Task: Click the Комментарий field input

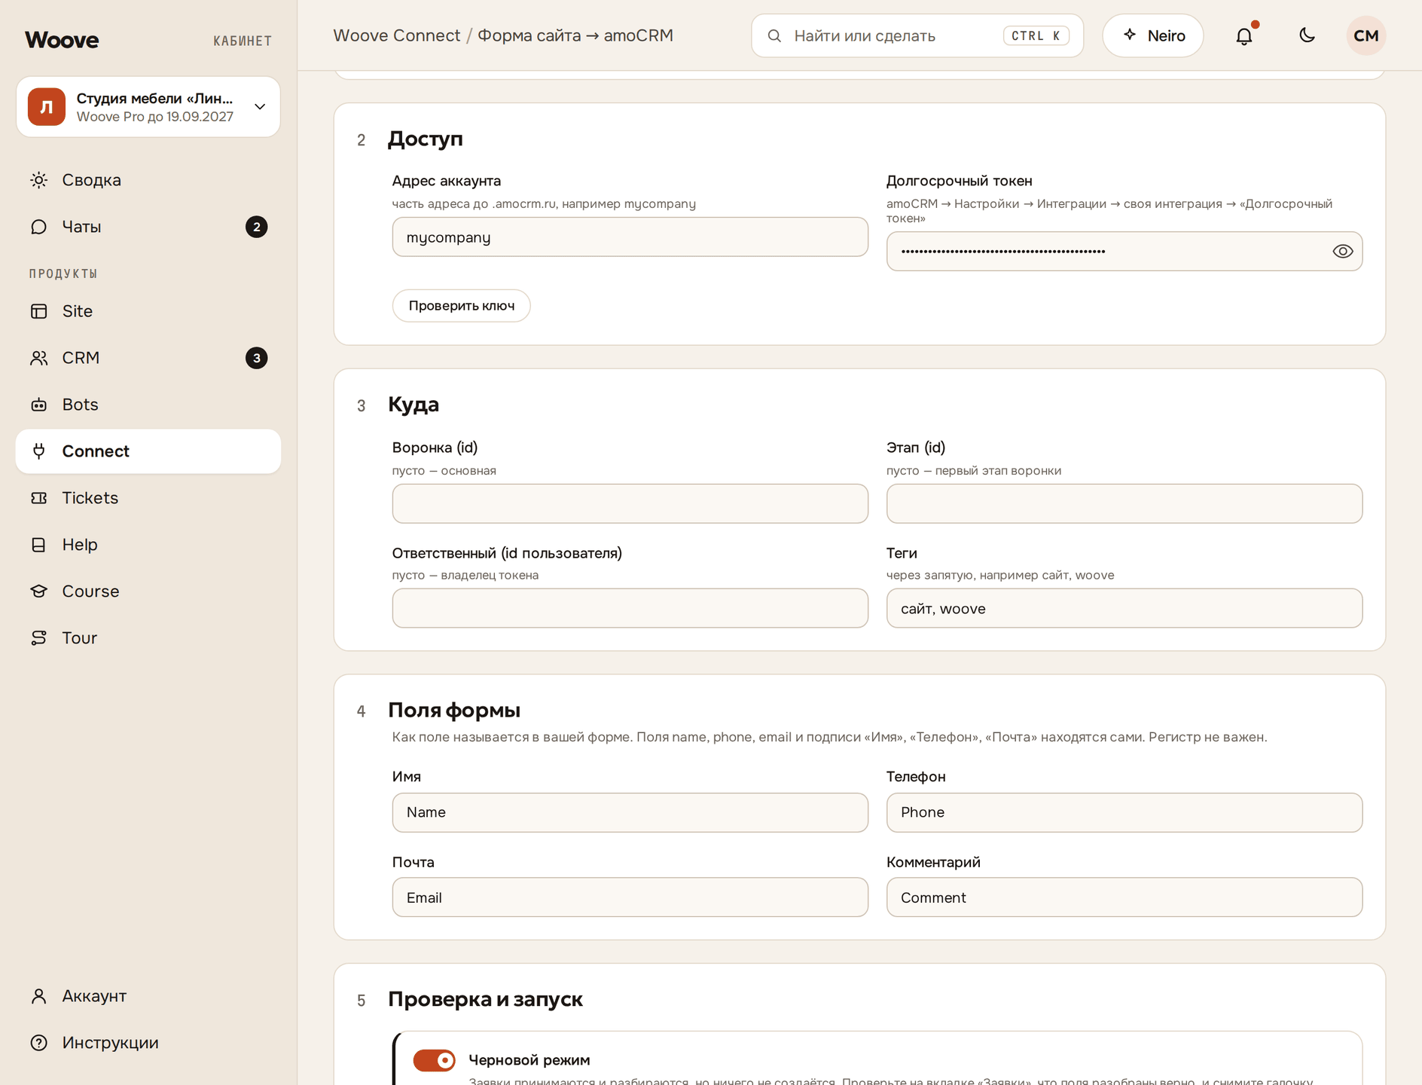Action: pyautogui.click(x=1124, y=897)
